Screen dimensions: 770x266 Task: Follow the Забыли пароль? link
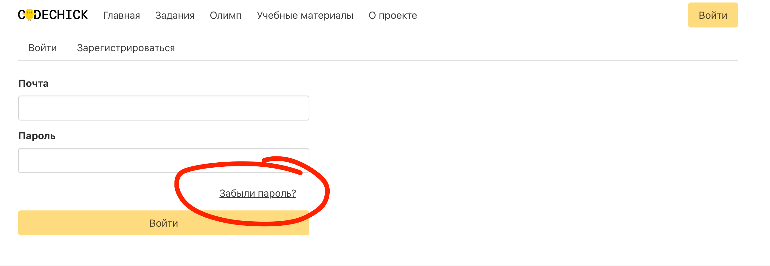click(x=258, y=193)
